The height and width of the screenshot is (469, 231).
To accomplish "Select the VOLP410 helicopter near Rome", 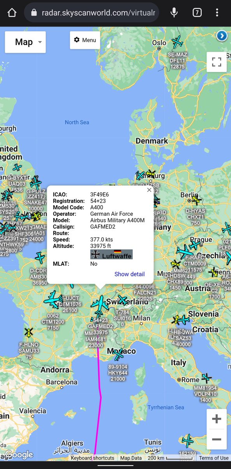I will pos(206,378).
